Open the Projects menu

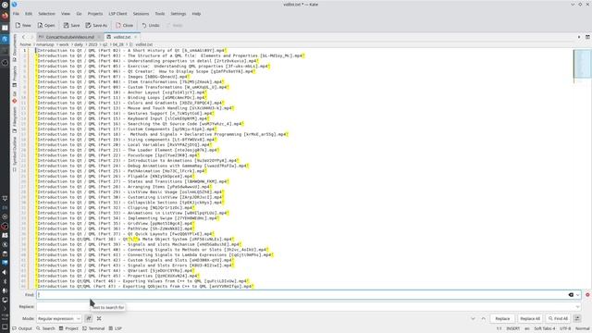[x=95, y=14]
